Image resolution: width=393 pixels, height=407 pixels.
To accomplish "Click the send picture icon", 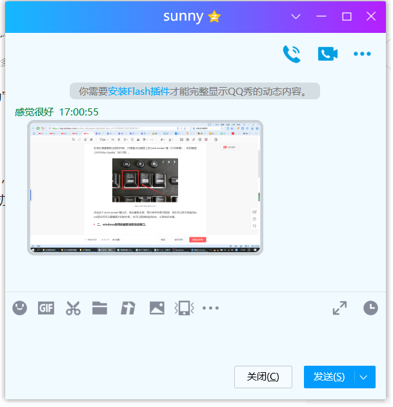I will [157, 308].
